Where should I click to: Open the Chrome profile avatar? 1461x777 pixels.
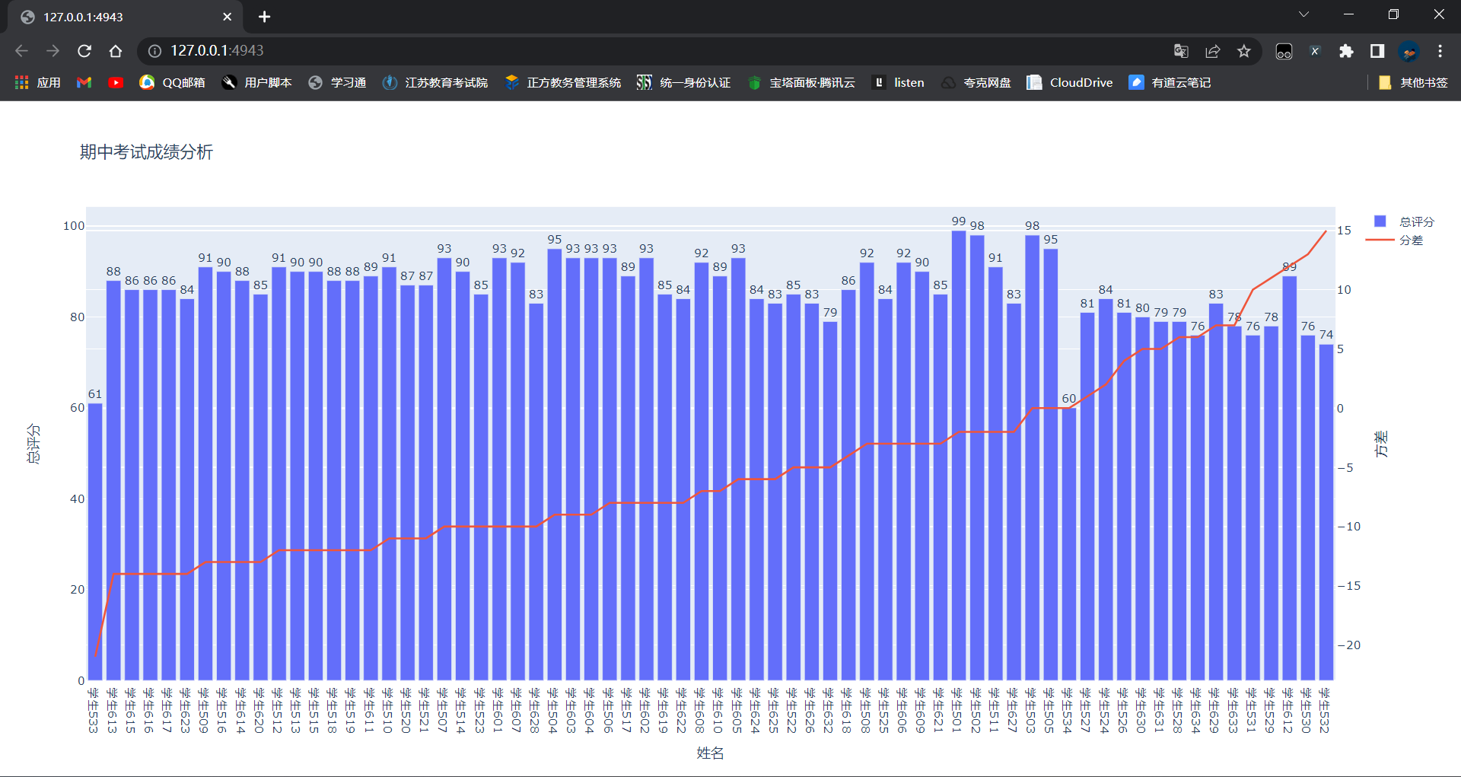[x=1409, y=51]
